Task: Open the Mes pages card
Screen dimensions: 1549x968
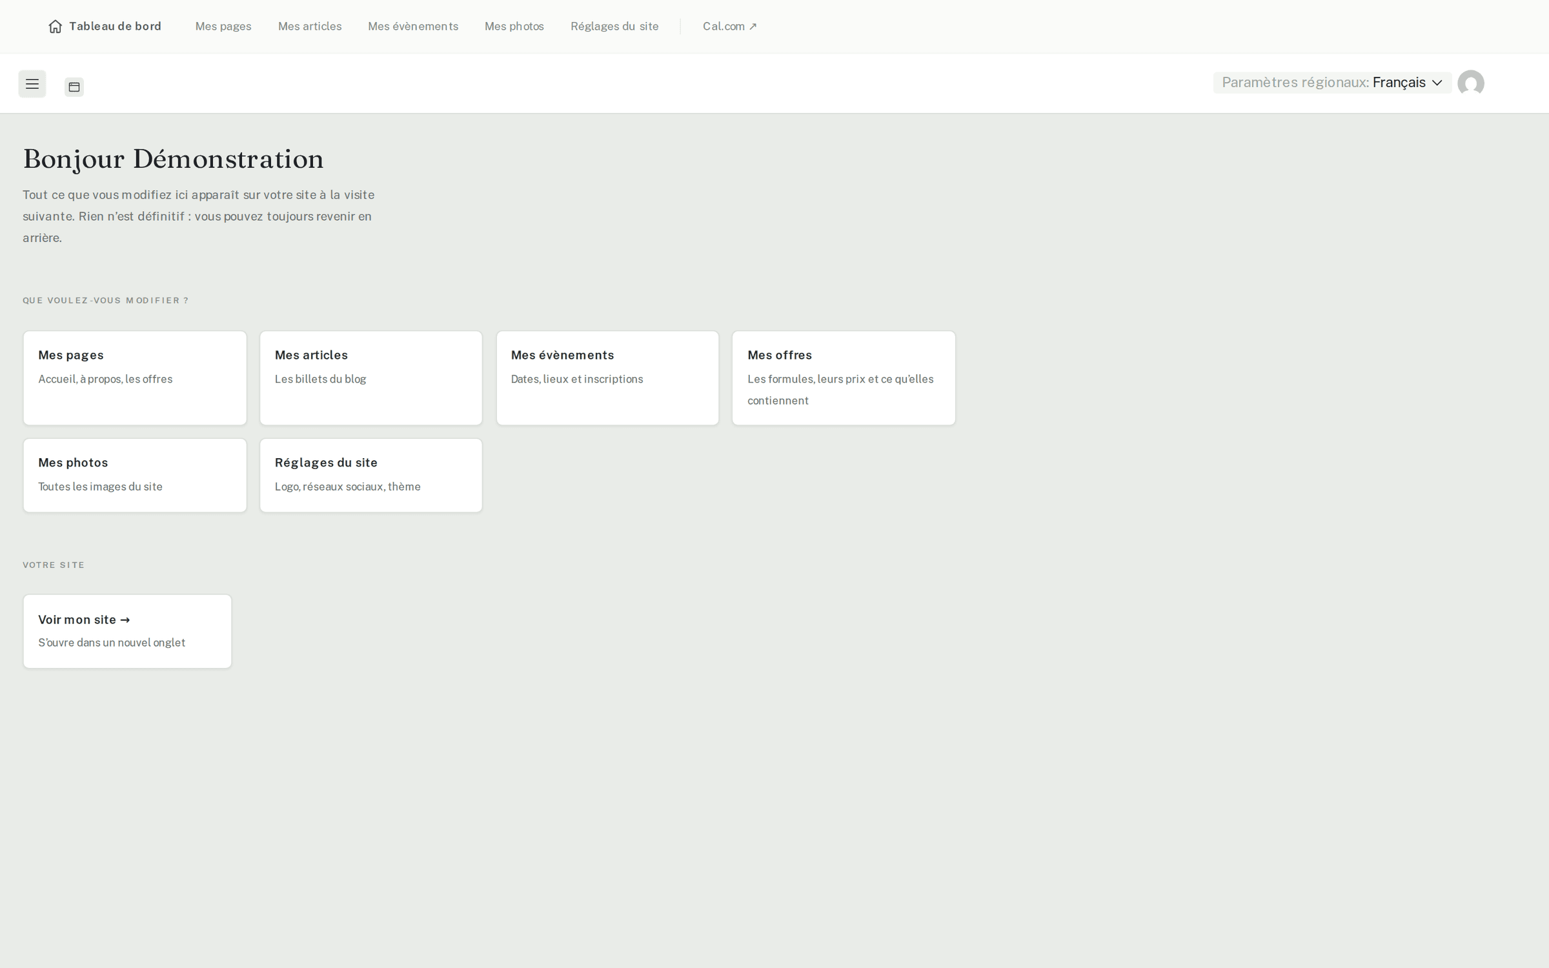Action: click(x=135, y=378)
